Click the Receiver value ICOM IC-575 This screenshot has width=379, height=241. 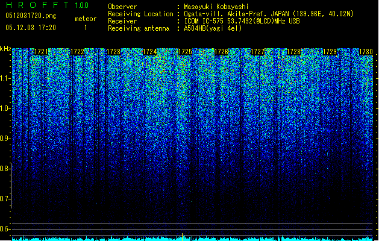click(x=204, y=21)
